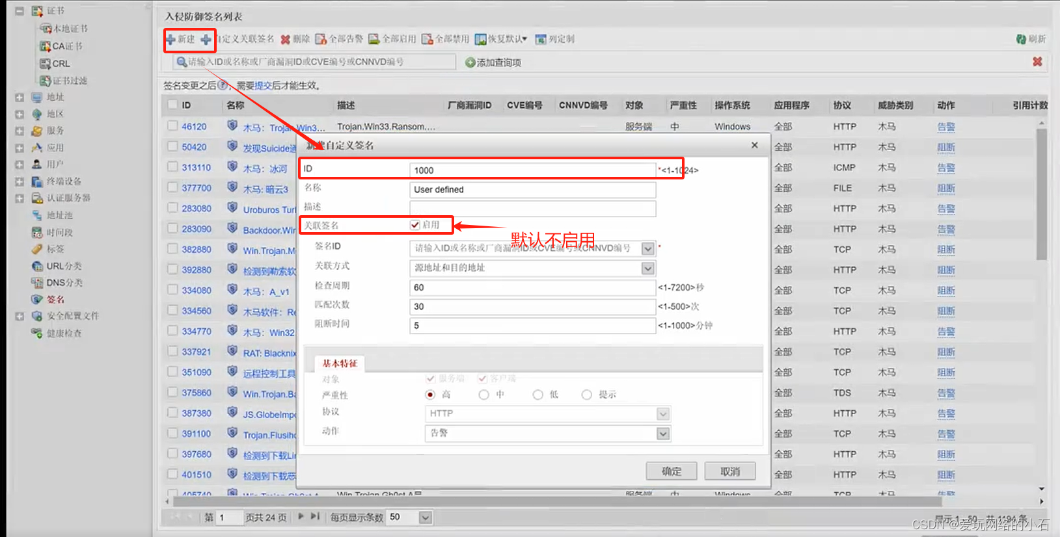1060x537 pixels.
Task: Open DNS分类 in the sidebar
Action: point(57,283)
